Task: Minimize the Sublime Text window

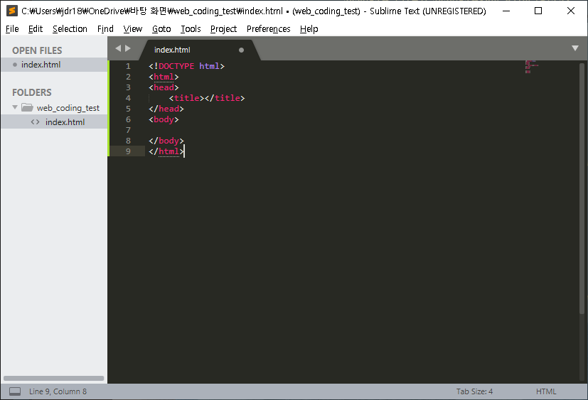Action: pos(506,11)
